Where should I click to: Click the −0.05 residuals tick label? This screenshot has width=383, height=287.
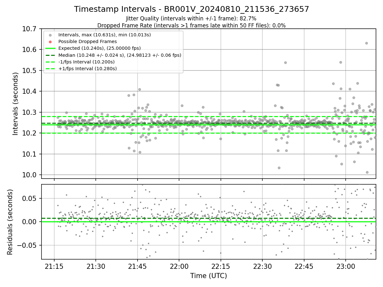coord(27,245)
